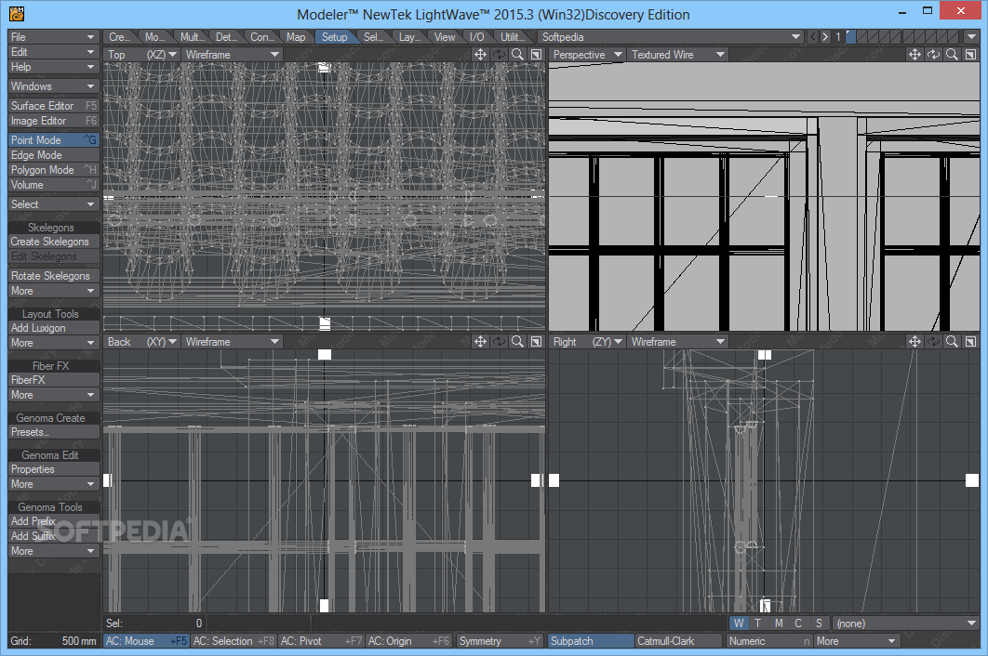Open the Textured Wire render style dropdown

tap(678, 55)
